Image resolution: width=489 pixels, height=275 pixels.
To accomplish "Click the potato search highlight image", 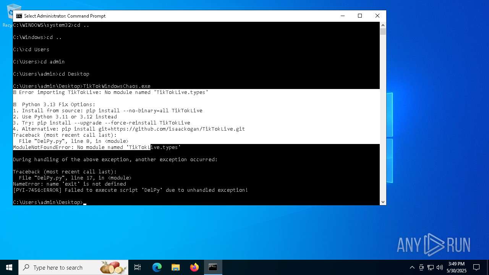I will click(113, 267).
